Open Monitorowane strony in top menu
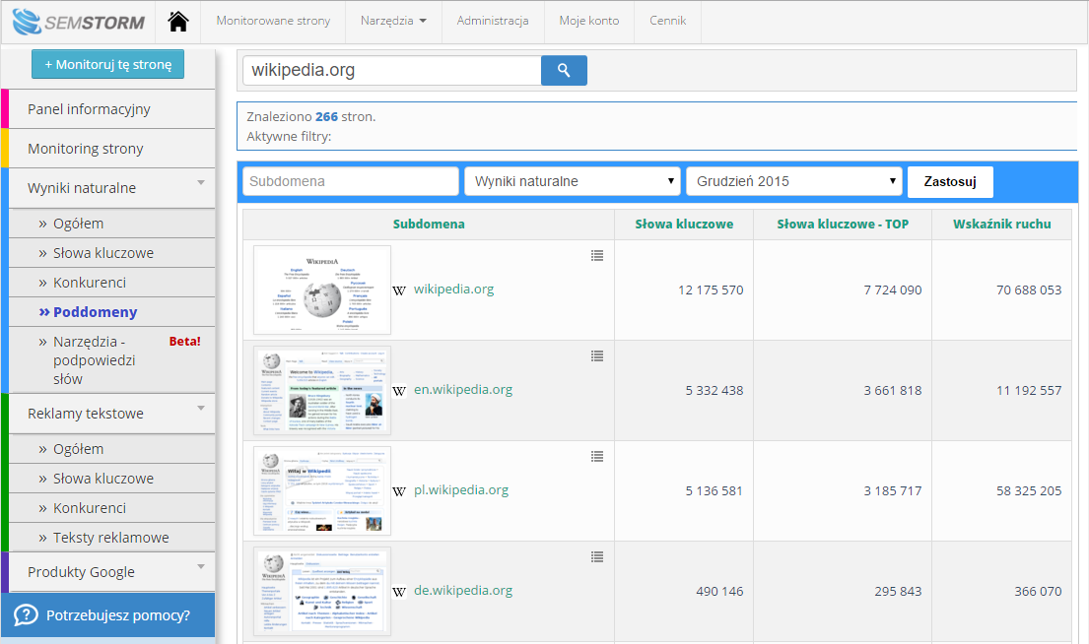The height and width of the screenshot is (644, 1089). [x=273, y=21]
